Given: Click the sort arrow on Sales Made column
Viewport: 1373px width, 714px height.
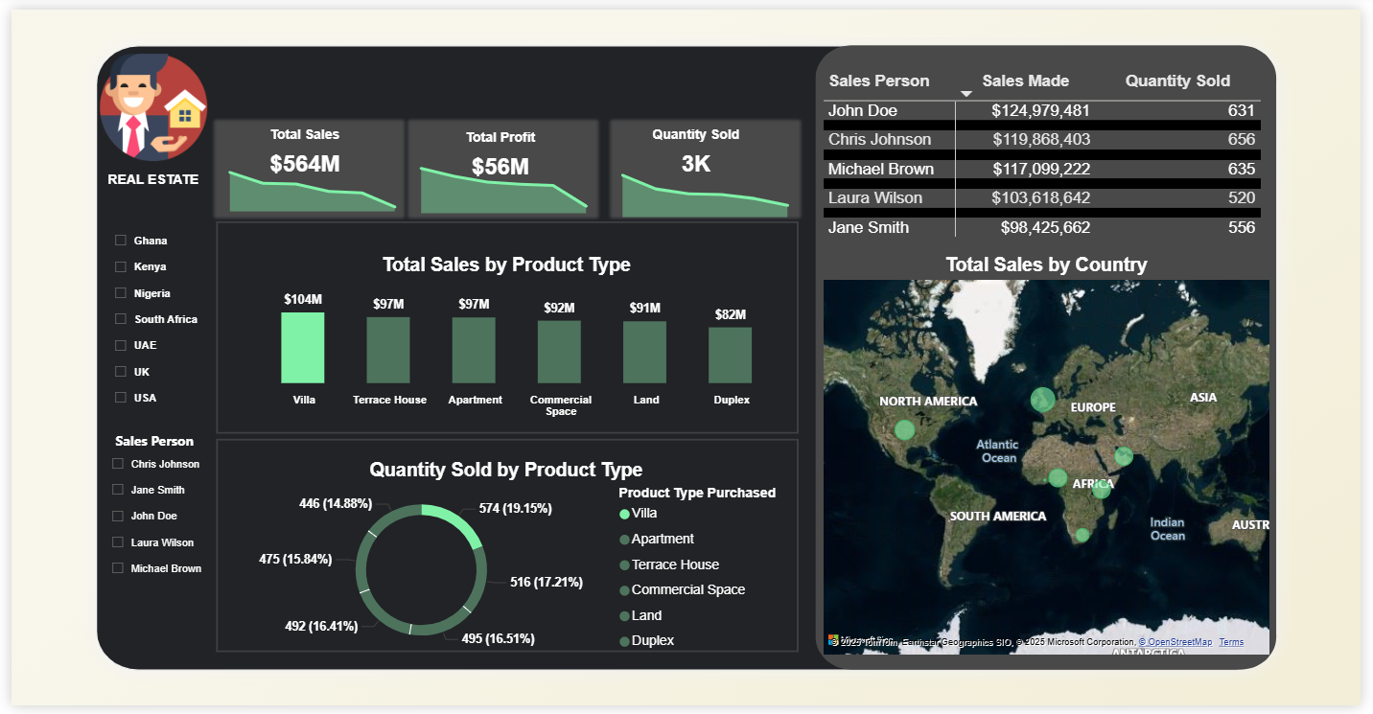Looking at the screenshot, I should click(966, 94).
